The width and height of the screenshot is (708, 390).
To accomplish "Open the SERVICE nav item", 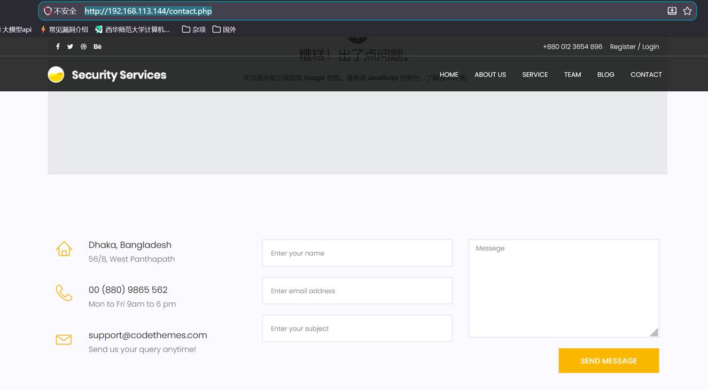I will [535, 75].
